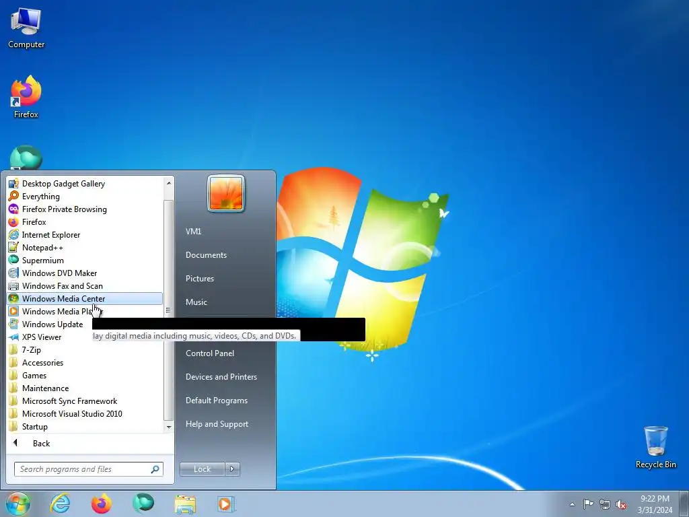
Task: Click the magnifier icon in search box
Action: (x=155, y=469)
